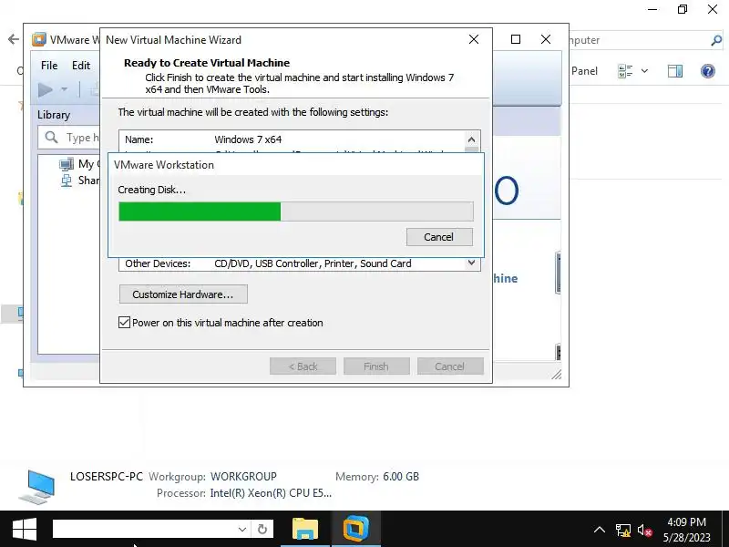This screenshot has height=547, width=729.
Task: Open the File menu in VMware Workstation
Action: pyautogui.click(x=49, y=66)
